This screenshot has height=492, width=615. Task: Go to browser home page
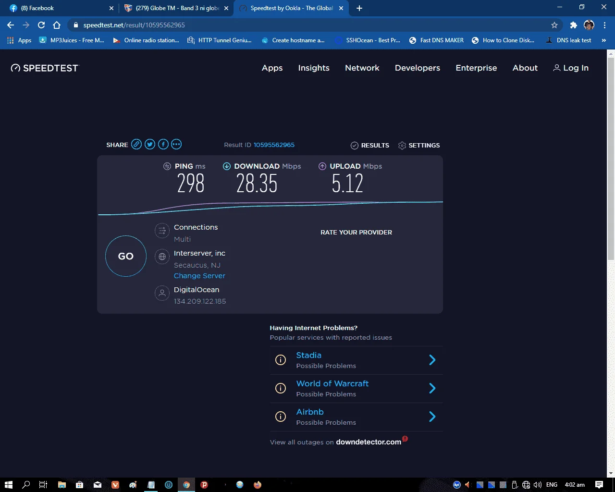click(x=57, y=25)
